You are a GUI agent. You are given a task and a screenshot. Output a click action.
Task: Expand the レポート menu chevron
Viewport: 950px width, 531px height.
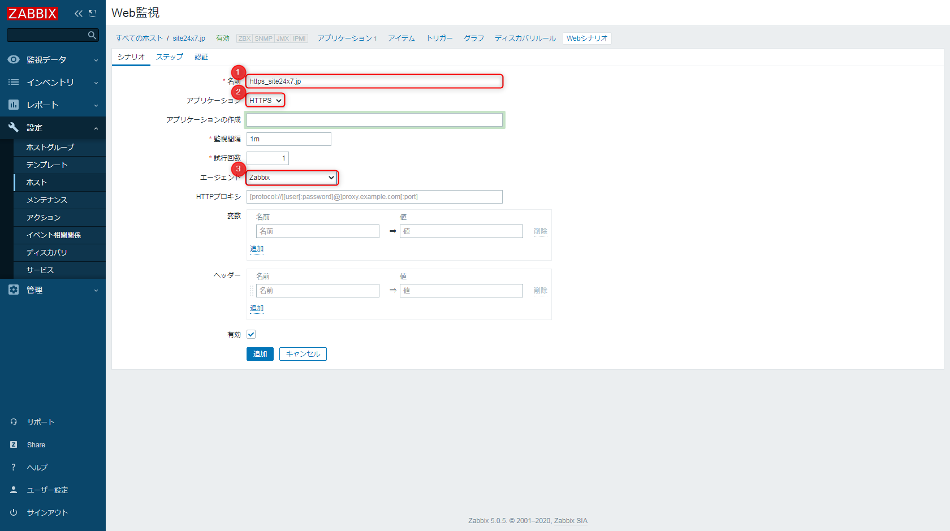tap(96, 105)
